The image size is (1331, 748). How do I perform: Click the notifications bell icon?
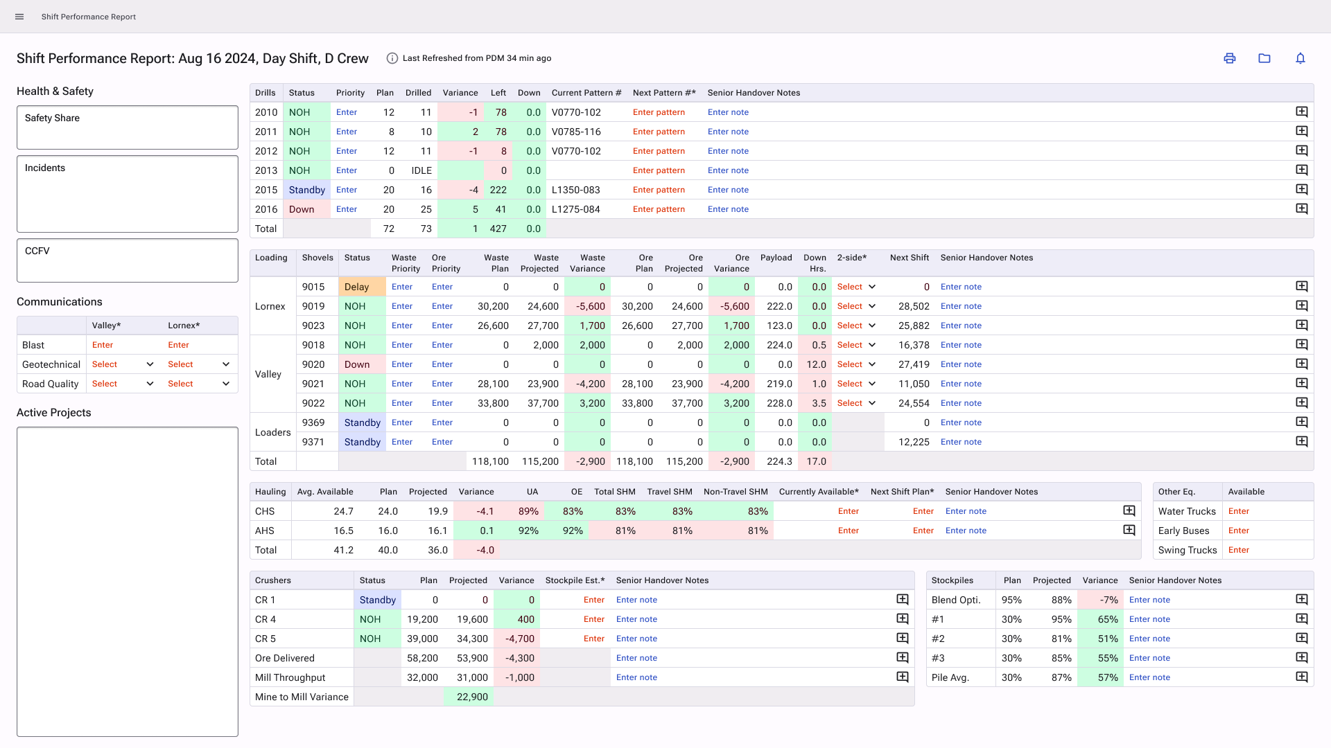pyautogui.click(x=1300, y=58)
